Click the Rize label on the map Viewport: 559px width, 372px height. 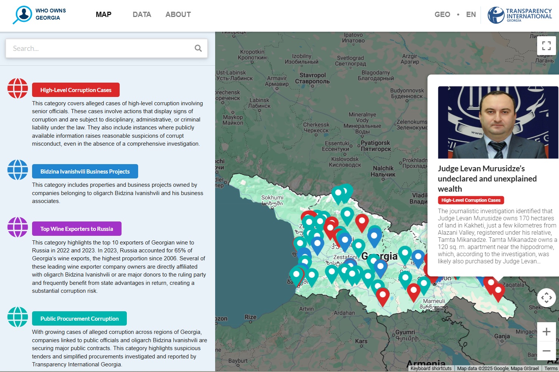[250, 317]
